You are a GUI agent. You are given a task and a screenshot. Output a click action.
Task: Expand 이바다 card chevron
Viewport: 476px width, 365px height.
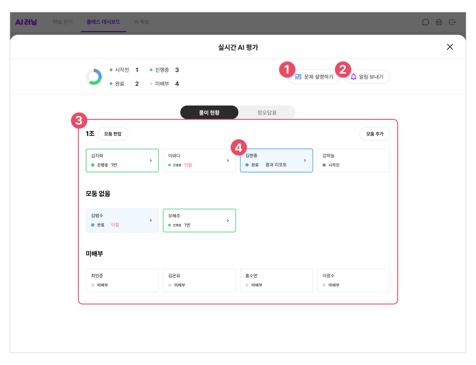click(x=228, y=160)
